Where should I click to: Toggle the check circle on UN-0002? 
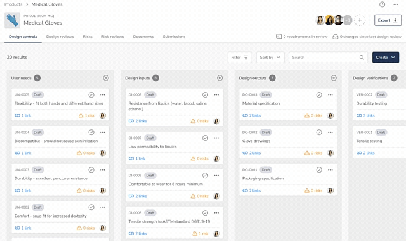(91, 207)
